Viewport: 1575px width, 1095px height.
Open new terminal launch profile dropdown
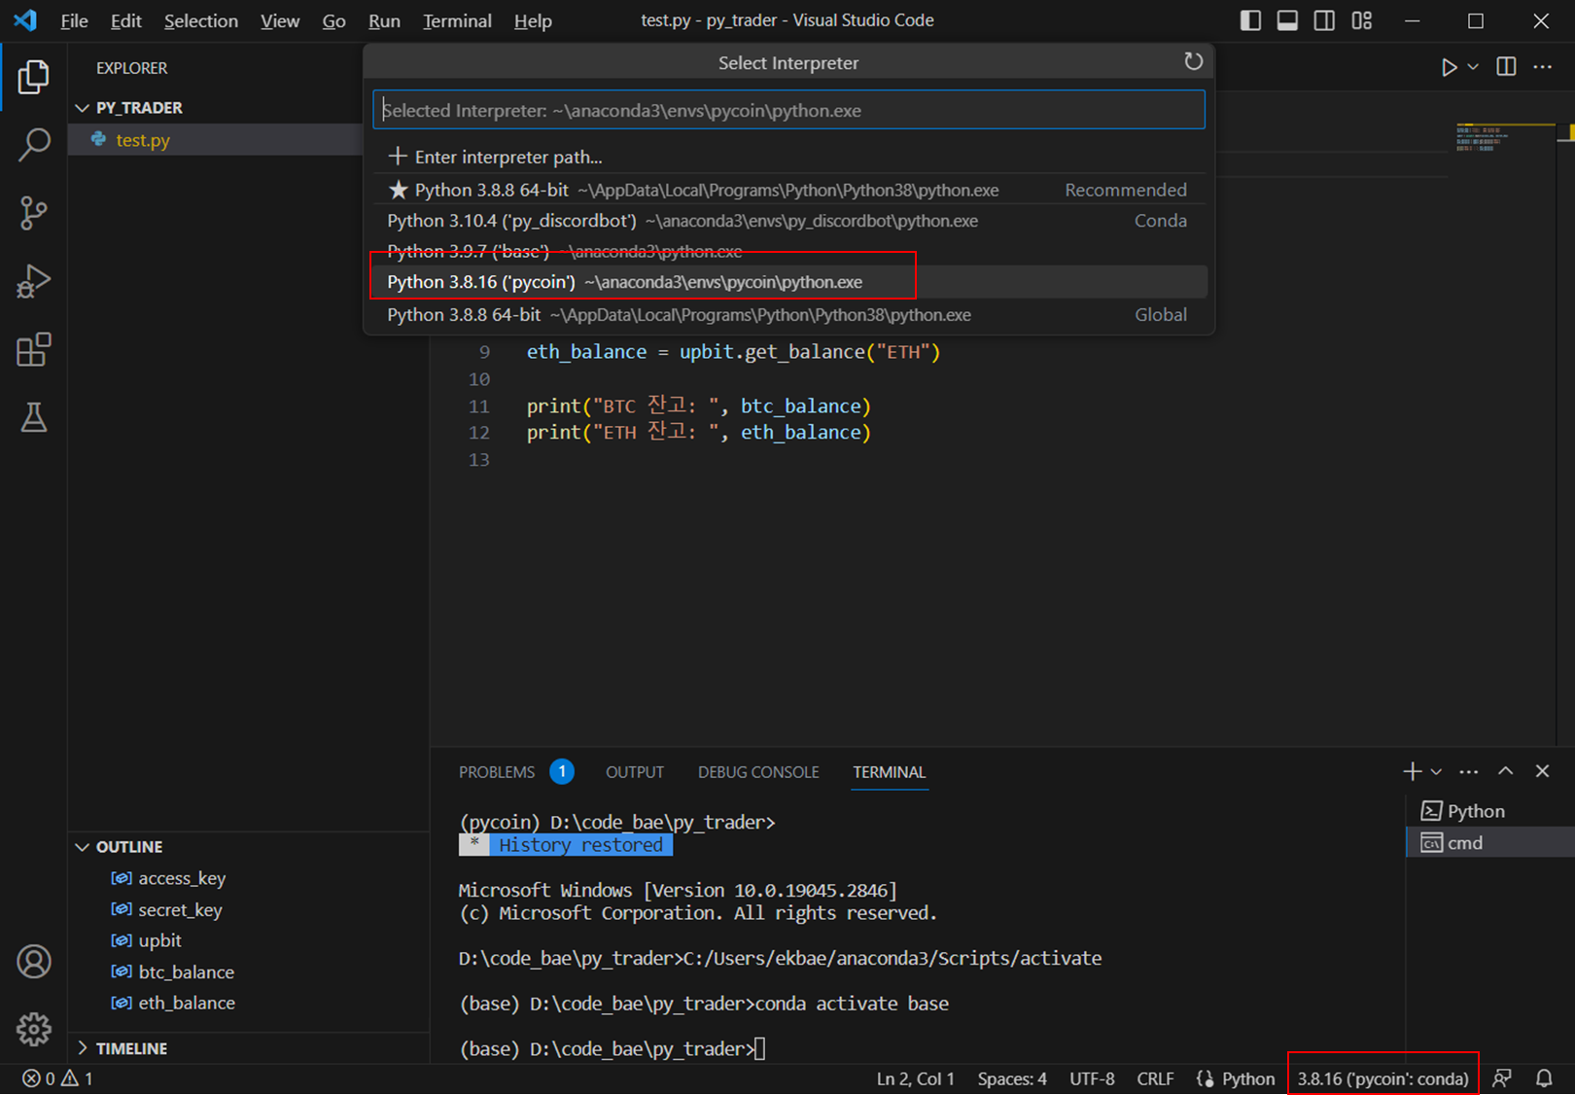click(x=1436, y=772)
